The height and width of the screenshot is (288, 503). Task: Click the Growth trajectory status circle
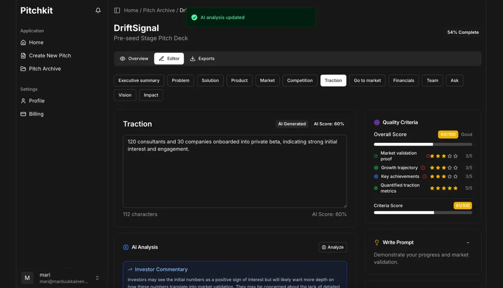coord(376,168)
